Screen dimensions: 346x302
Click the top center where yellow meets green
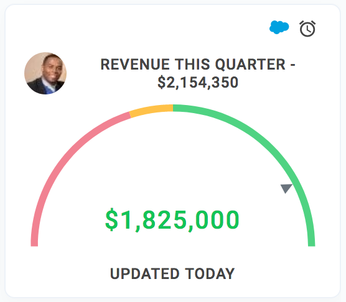[x=173, y=108]
